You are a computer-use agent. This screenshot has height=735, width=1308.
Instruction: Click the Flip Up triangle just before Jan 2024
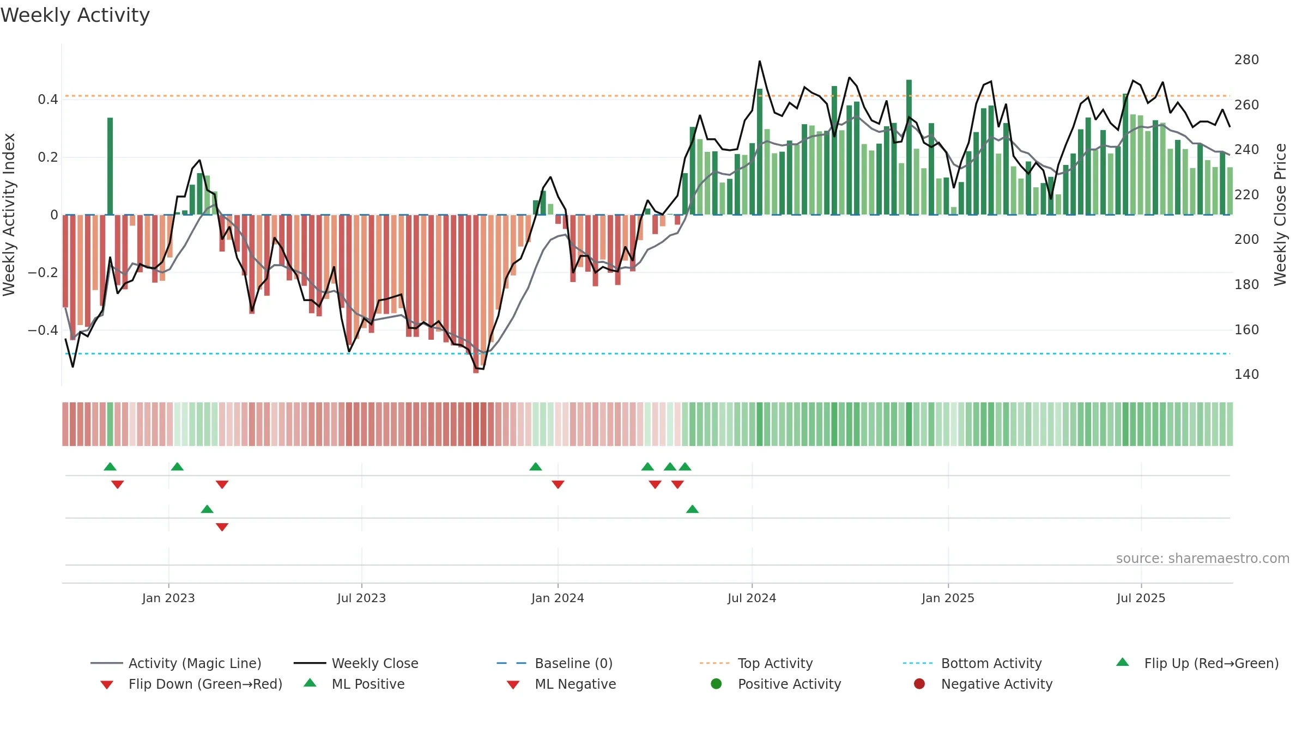(536, 467)
